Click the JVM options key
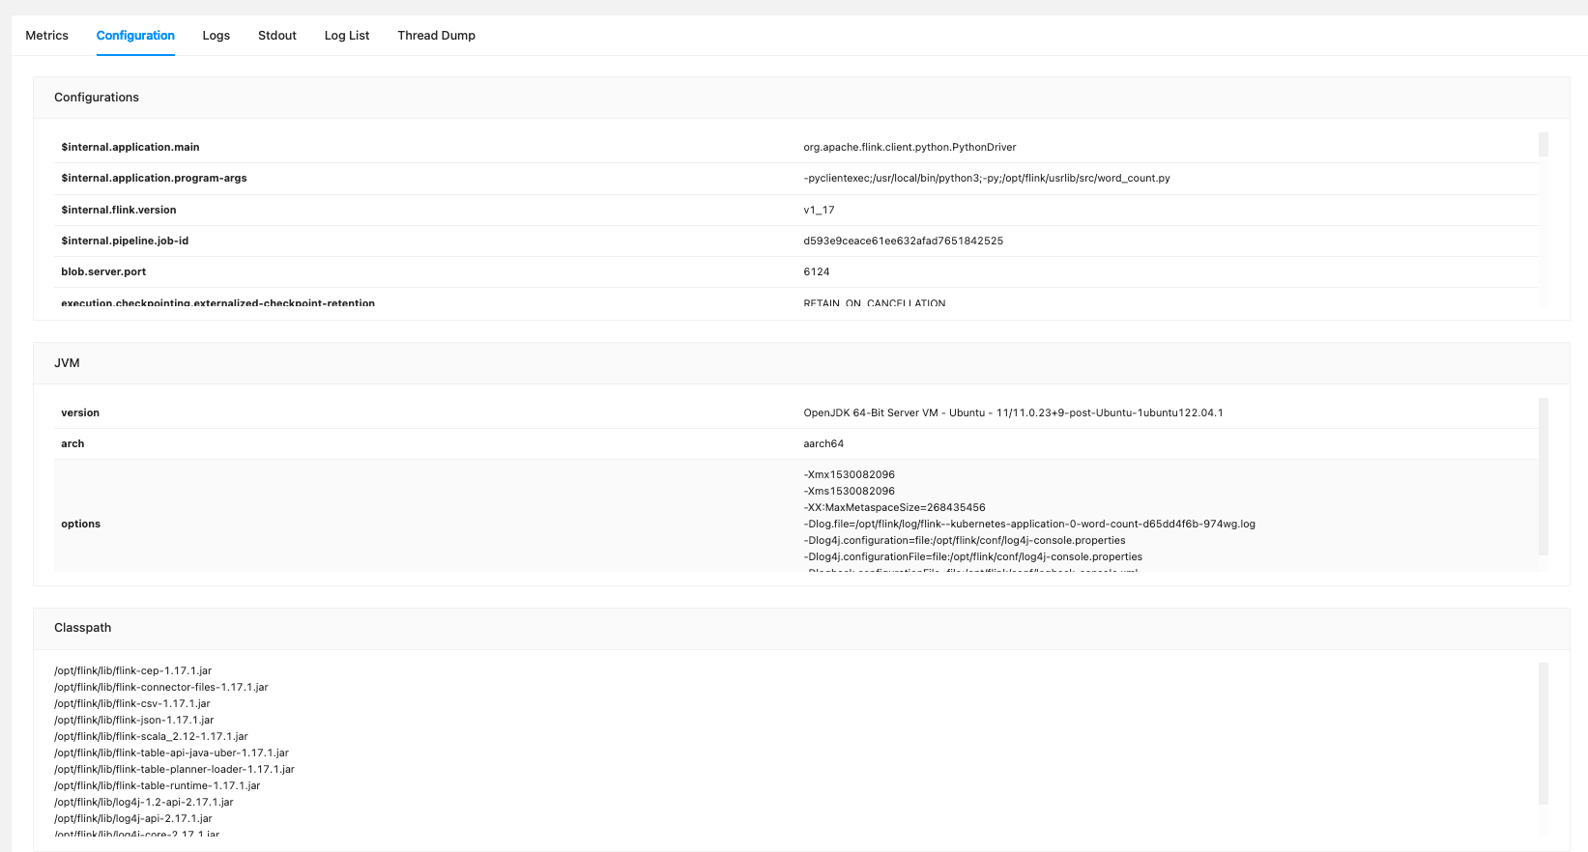The height and width of the screenshot is (852, 1588). click(80, 524)
